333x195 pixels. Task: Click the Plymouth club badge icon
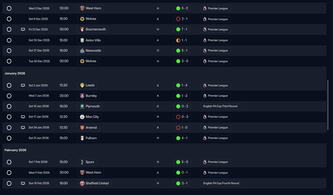tap(82, 106)
